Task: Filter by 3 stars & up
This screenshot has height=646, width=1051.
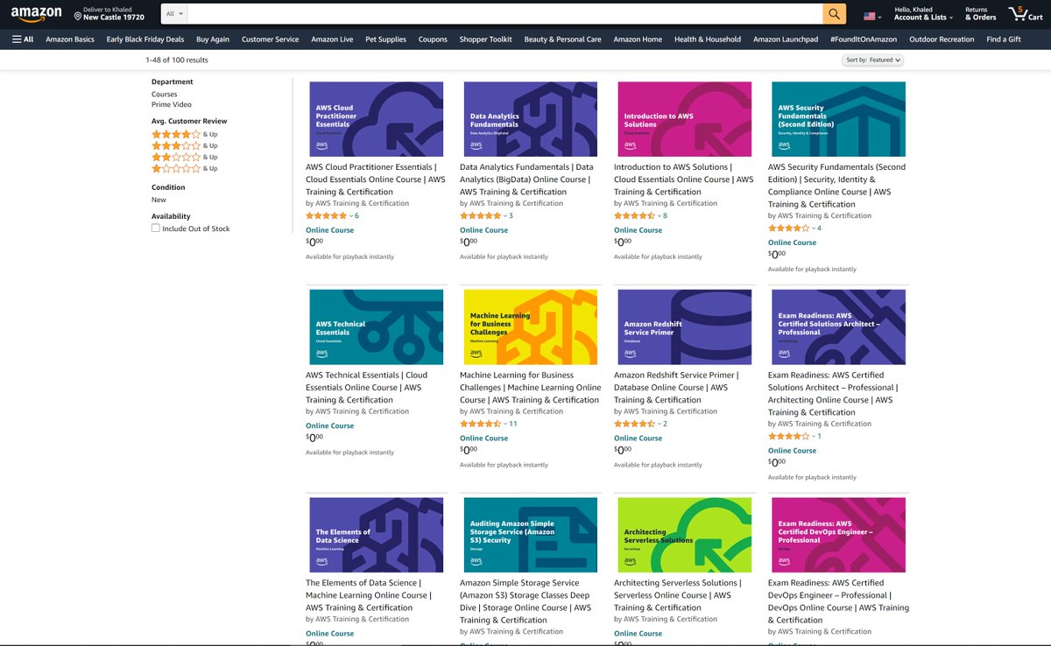Action: [185, 145]
